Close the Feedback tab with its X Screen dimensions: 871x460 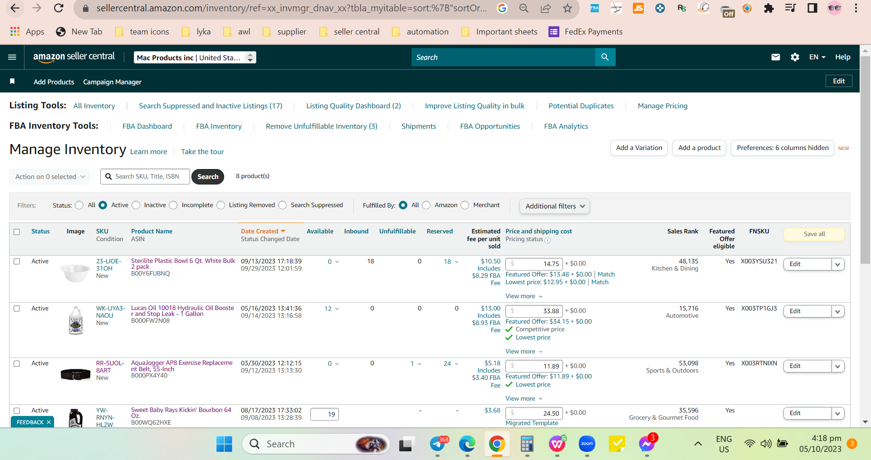pos(49,422)
